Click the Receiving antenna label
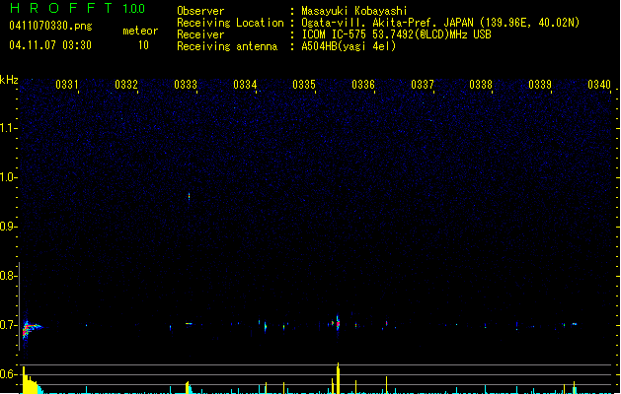 227,46
